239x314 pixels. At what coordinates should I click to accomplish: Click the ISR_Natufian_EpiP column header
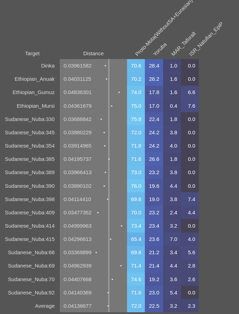point(205,39)
